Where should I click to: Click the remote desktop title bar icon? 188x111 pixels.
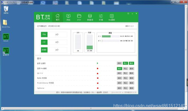point(2,2)
